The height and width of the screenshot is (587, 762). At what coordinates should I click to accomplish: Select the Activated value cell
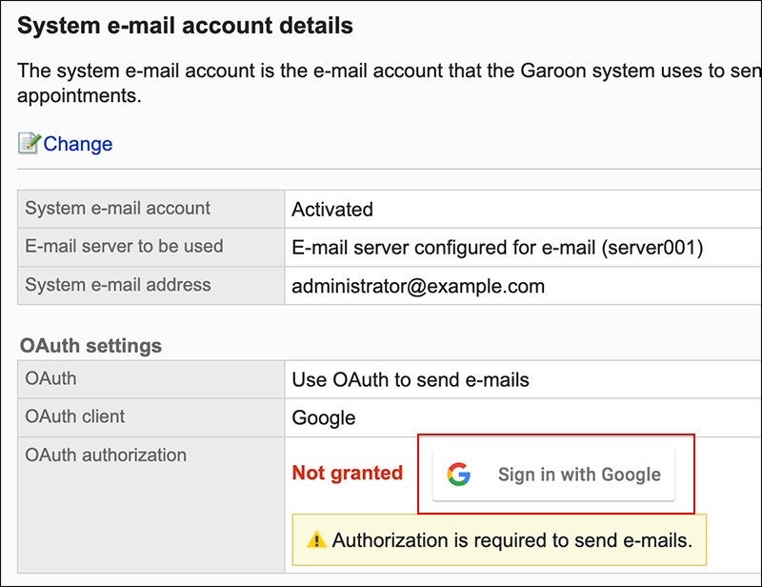(x=523, y=209)
